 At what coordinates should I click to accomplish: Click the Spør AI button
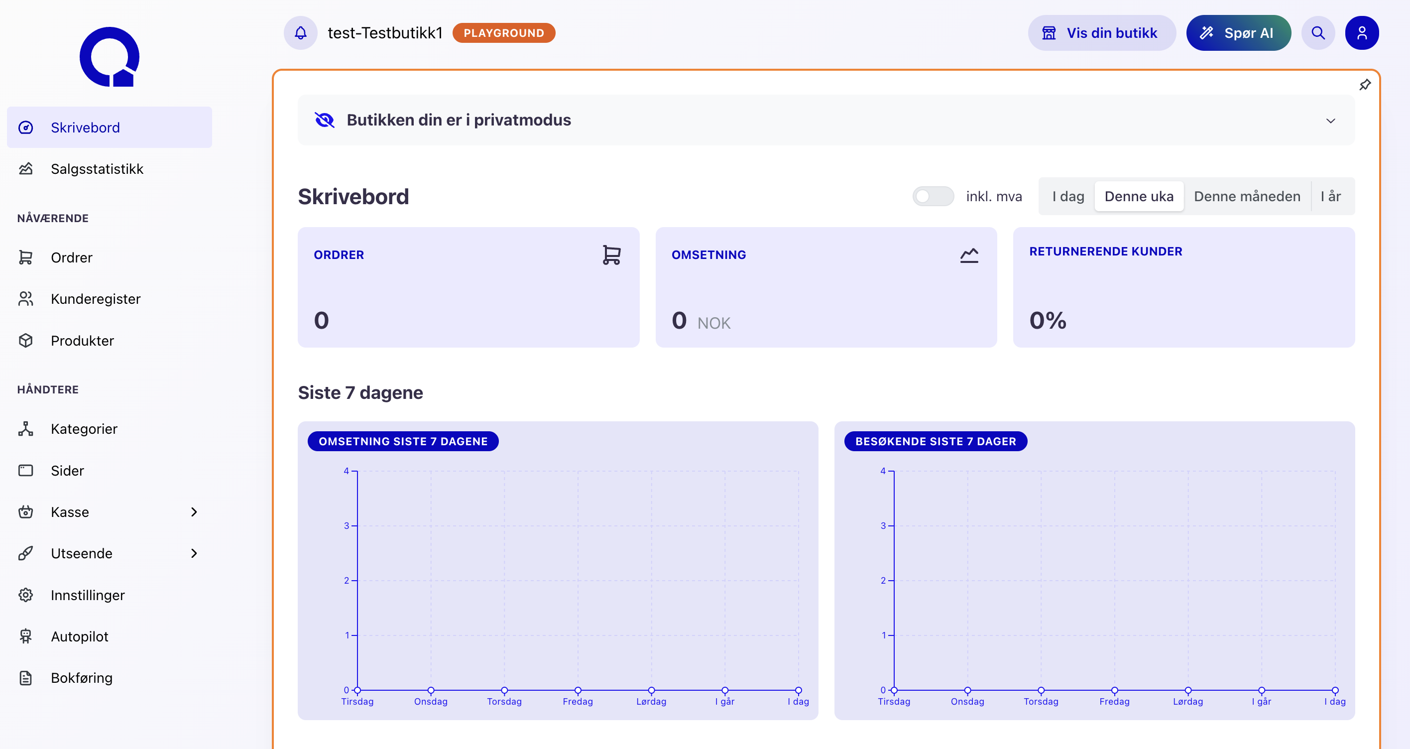click(1238, 33)
